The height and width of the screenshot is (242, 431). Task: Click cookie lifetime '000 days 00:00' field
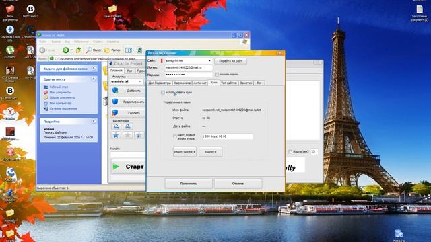pos(228,136)
